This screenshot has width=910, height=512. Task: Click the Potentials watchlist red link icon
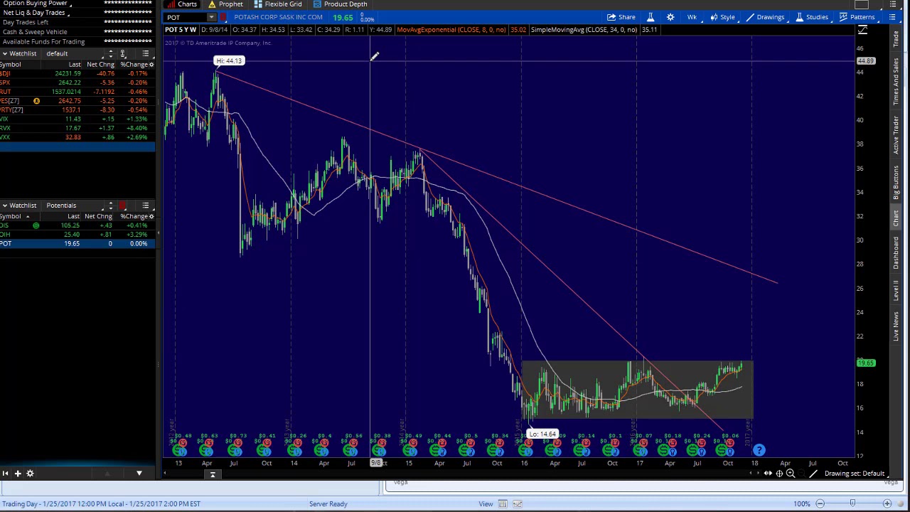pyautogui.click(x=122, y=206)
